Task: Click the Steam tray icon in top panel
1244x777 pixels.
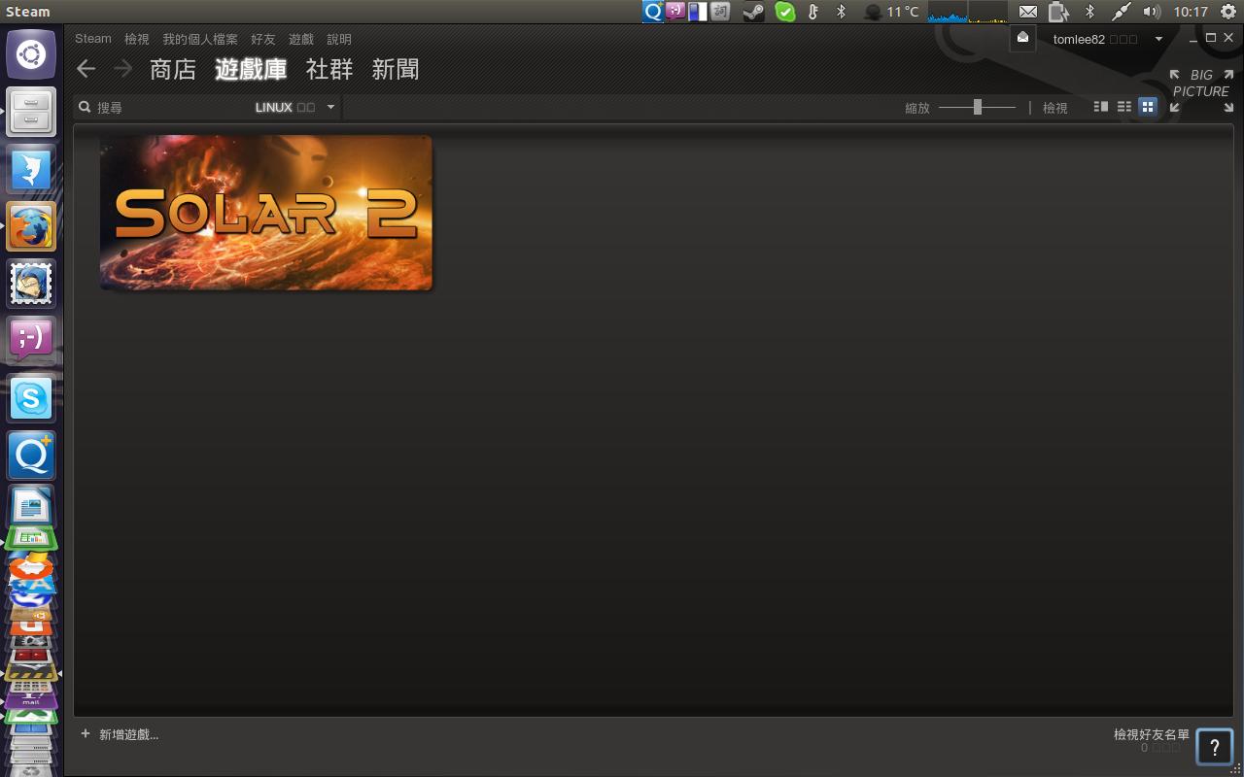Action: click(x=753, y=12)
